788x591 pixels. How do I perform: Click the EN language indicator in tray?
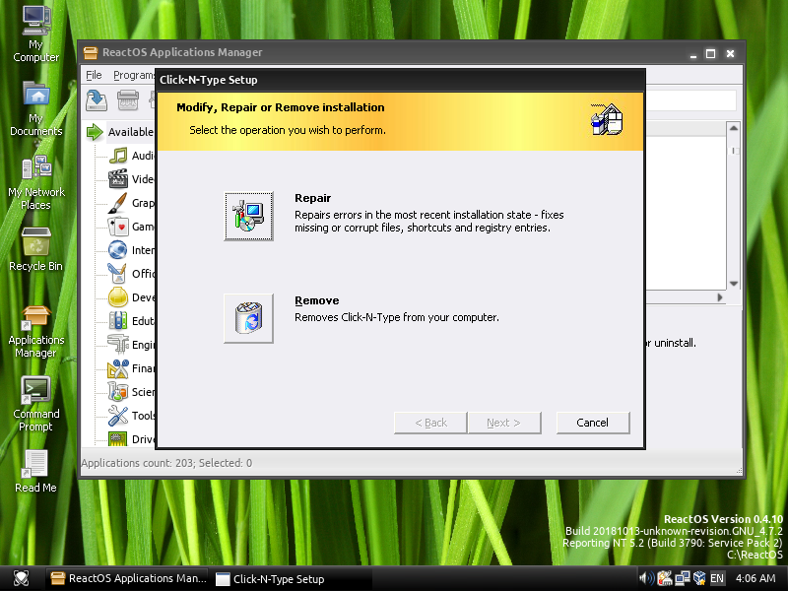(x=717, y=578)
